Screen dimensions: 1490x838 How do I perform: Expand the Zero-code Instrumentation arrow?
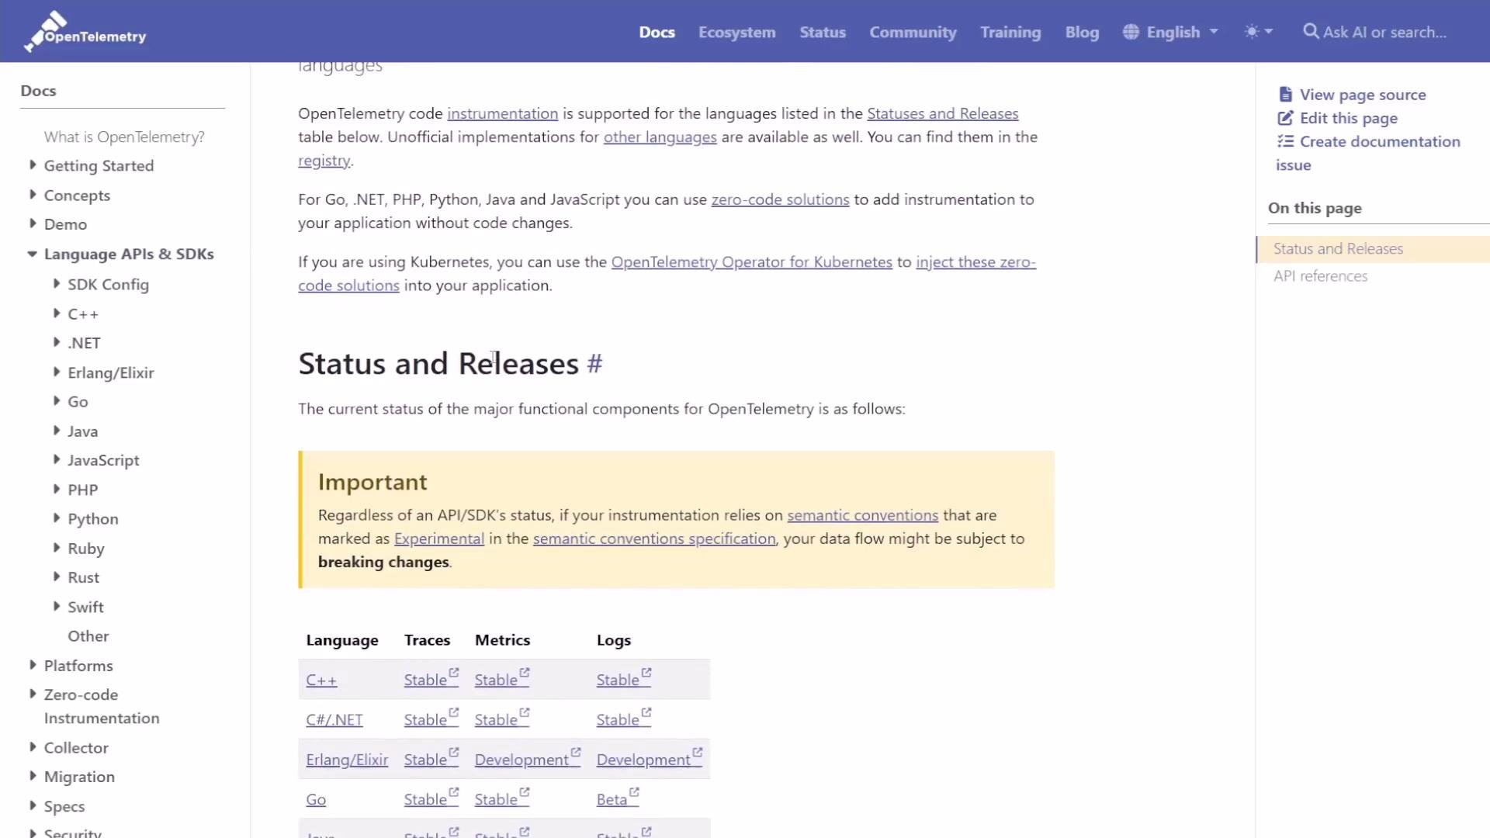pyautogui.click(x=32, y=693)
